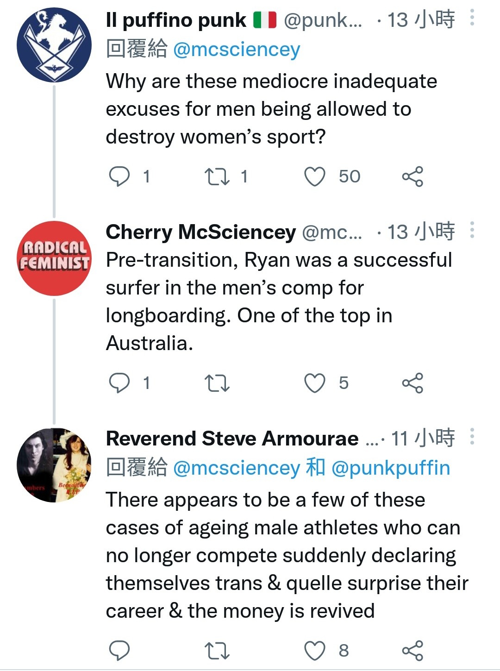
Task: Retweet Reverend Steve Armourae's tweet
Action: [217, 651]
